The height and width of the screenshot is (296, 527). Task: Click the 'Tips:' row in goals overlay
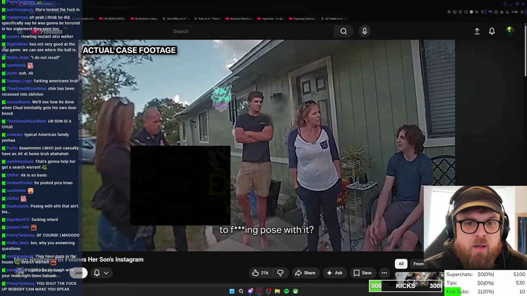pyautogui.click(x=485, y=283)
